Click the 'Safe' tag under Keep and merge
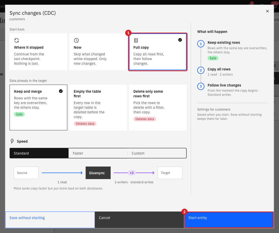The image size is (279, 233). [x=19, y=114]
